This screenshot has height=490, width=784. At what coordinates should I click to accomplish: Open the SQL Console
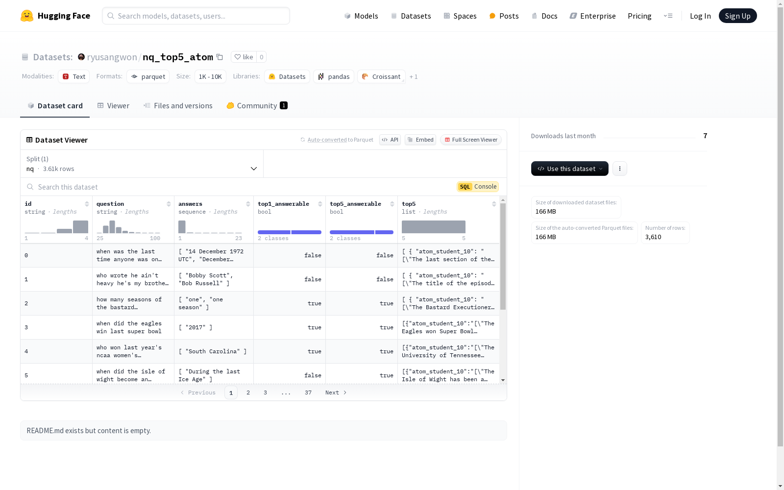click(x=478, y=187)
